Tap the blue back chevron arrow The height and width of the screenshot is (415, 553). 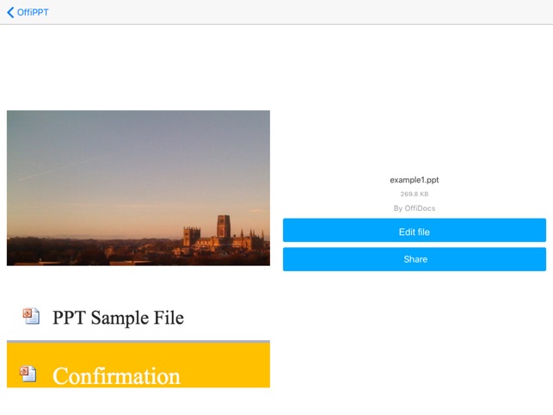point(10,12)
